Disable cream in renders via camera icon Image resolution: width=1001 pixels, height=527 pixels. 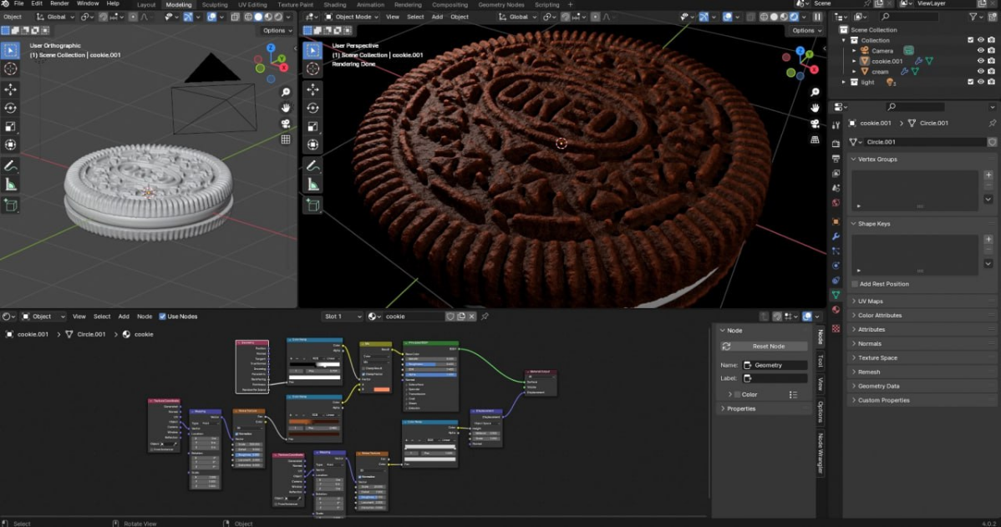click(992, 72)
